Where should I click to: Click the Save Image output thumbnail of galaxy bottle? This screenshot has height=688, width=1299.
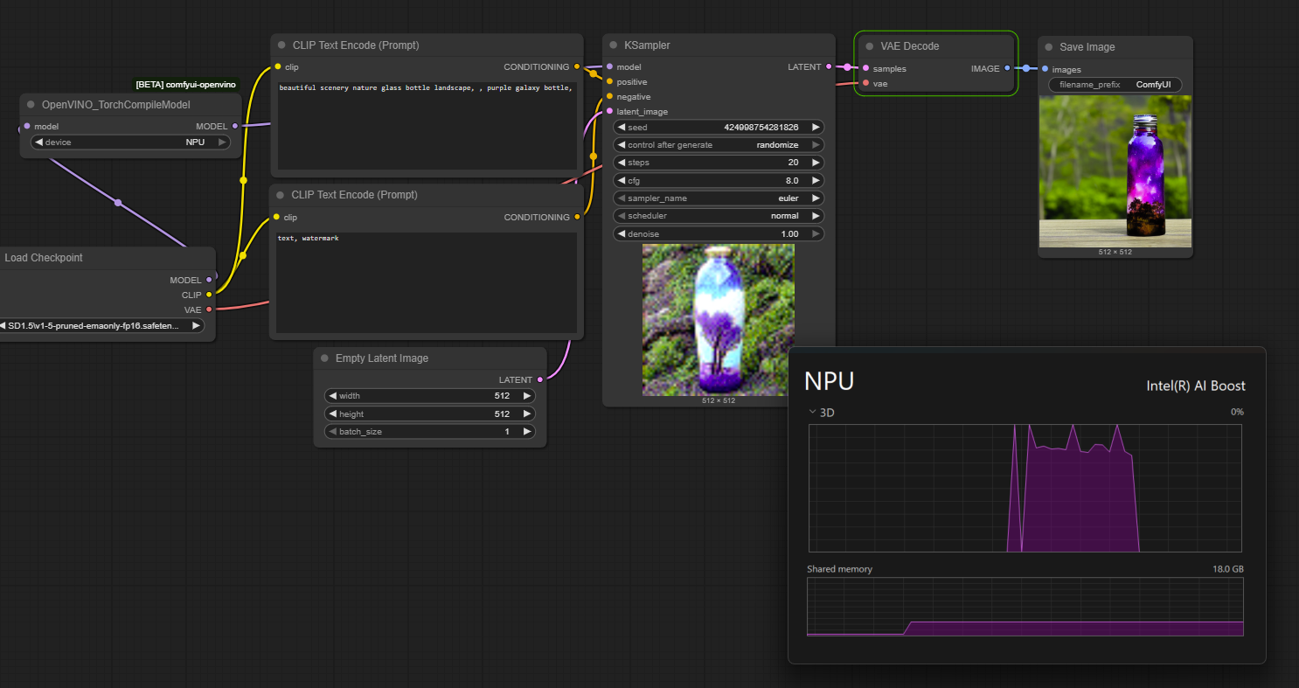(1115, 171)
